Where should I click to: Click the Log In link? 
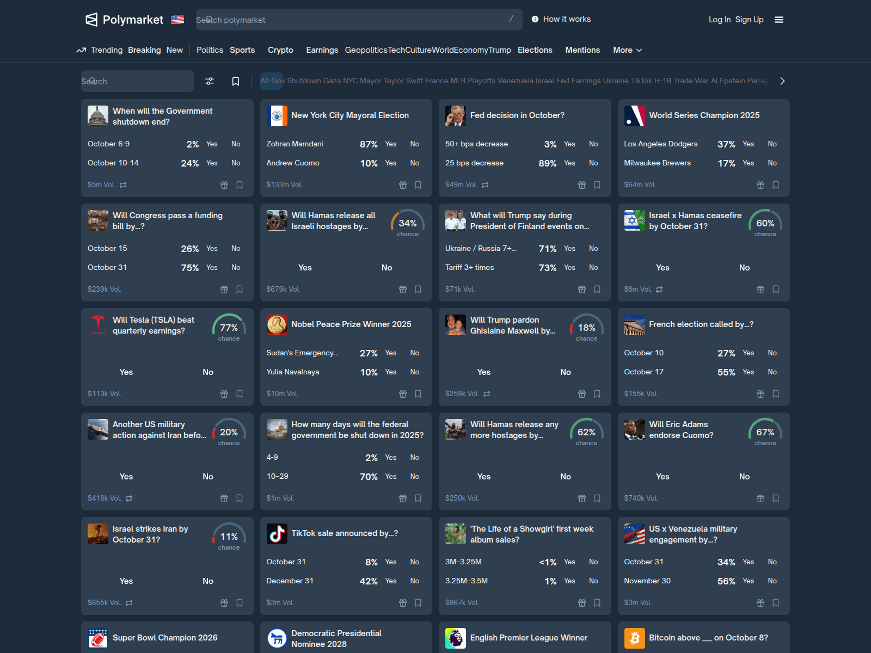click(x=719, y=20)
